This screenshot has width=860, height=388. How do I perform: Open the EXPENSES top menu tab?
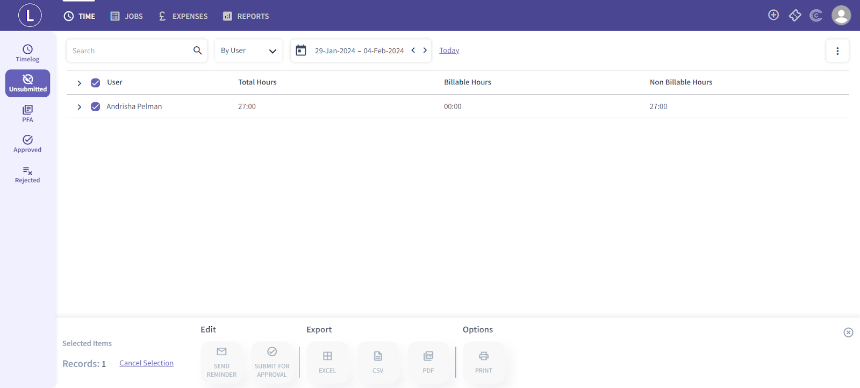pos(183,16)
